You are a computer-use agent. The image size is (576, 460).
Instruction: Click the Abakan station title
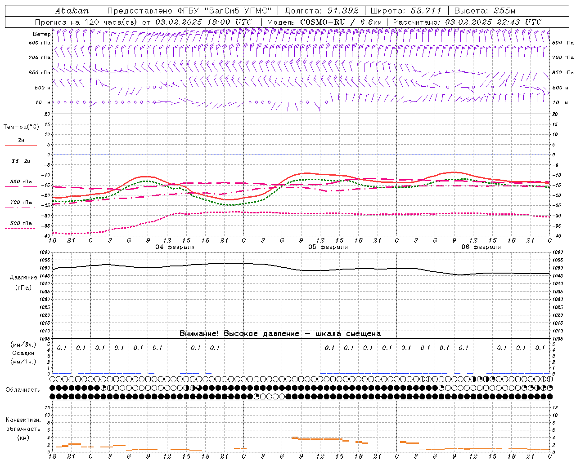point(72,11)
